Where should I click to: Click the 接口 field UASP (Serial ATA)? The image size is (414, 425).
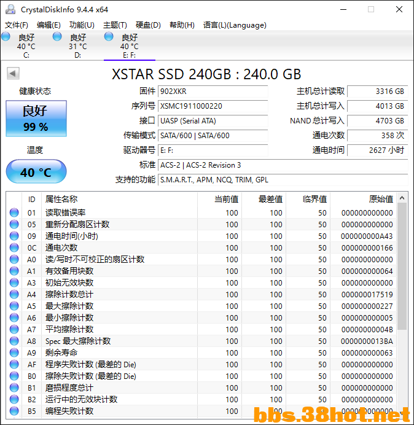pos(213,120)
